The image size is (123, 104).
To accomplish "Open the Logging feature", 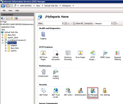I will 43,36.
